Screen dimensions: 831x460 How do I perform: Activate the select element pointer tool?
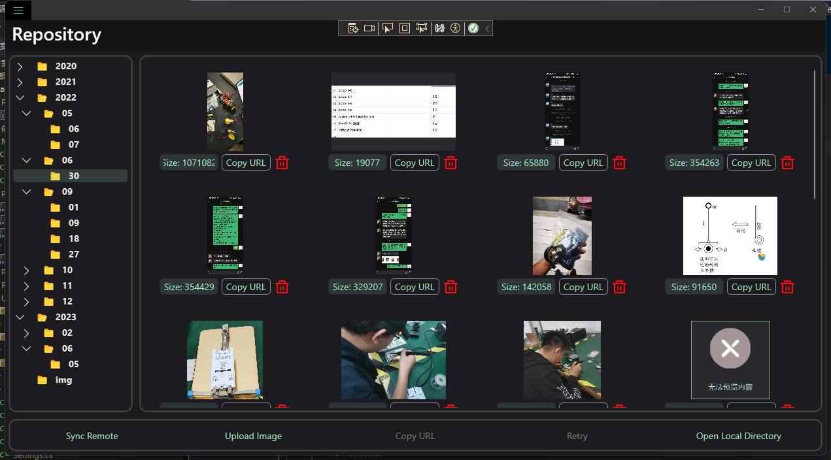388,28
